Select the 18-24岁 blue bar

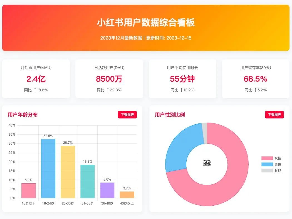tap(48, 169)
